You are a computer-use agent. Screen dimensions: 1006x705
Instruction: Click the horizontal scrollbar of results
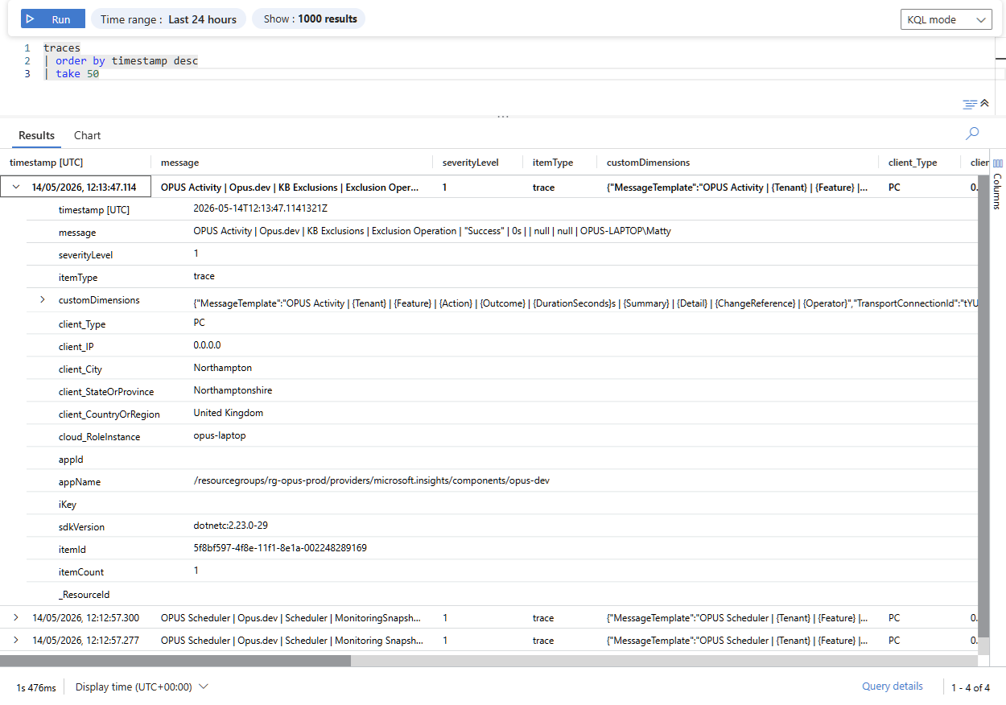[175, 660]
